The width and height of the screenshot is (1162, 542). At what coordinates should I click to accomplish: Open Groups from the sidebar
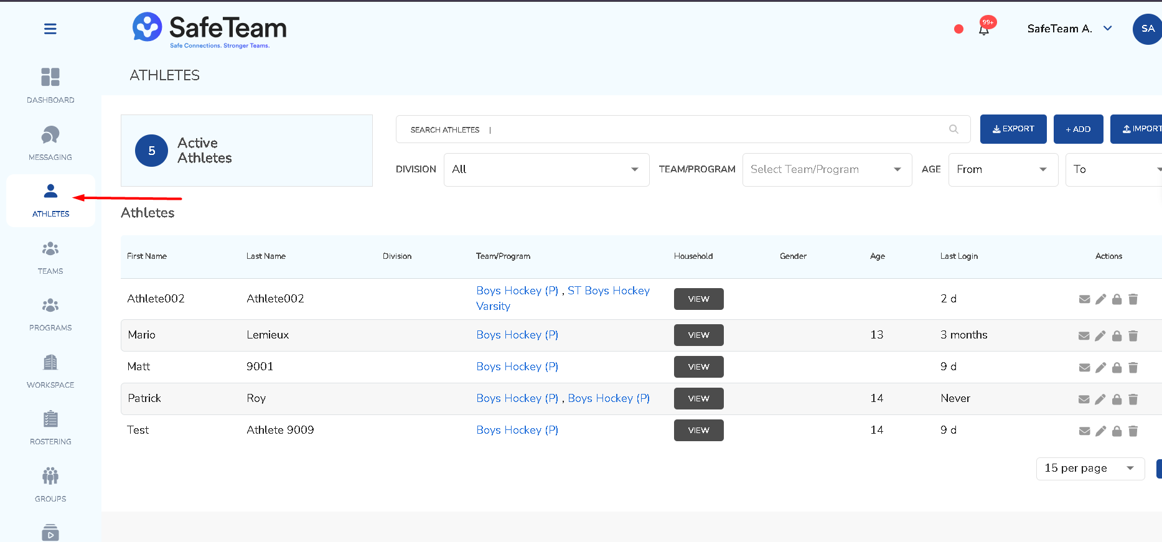click(50, 485)
